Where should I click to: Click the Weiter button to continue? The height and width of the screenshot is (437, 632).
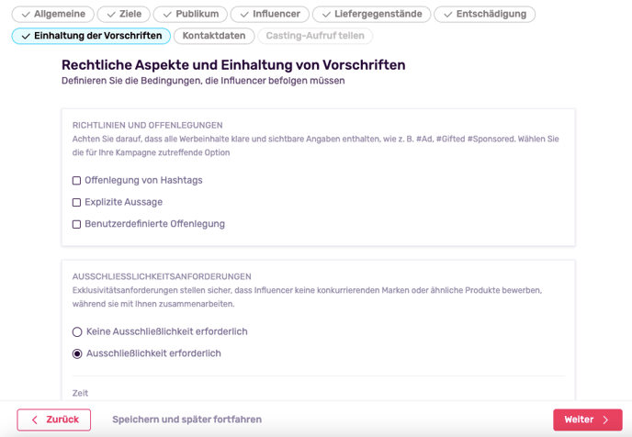[x=588, y=420]
